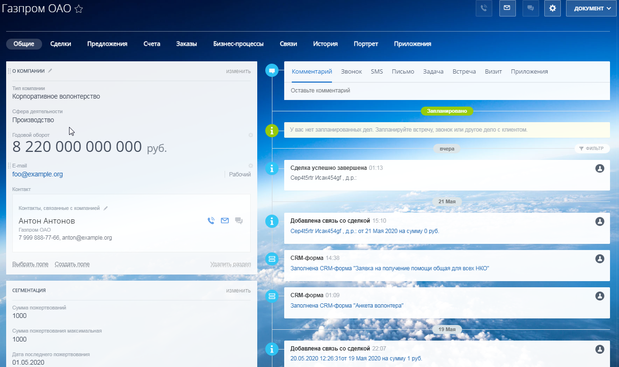Open CRM-форма Анкета волонтера link
Viewport: 619px width, 367px height.
point(347,305)
